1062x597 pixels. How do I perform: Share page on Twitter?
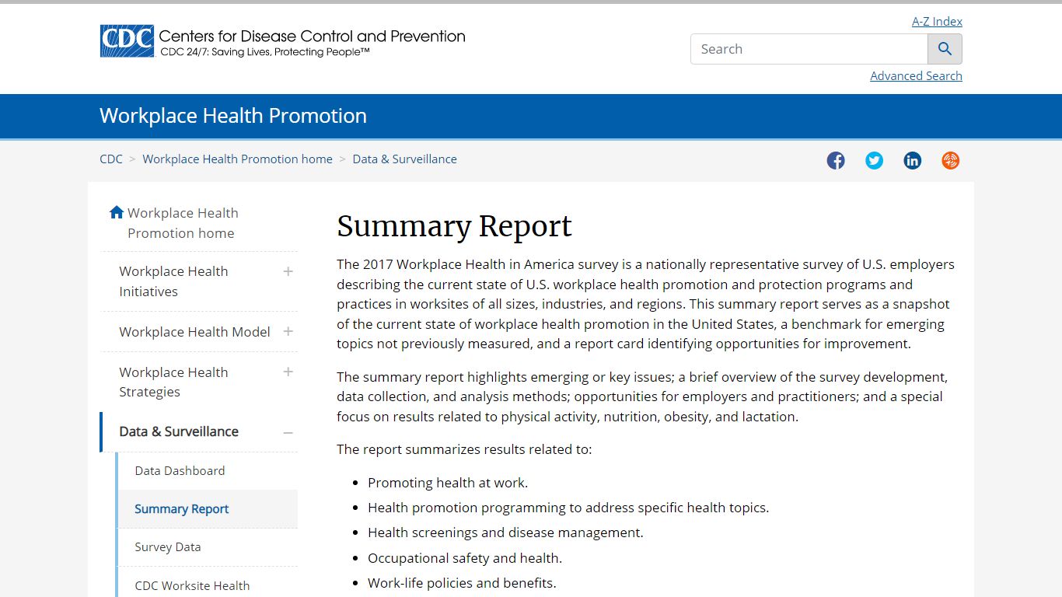(874, 161)
